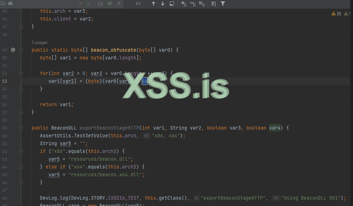Image resolution: width=353 pixels, height=206 pixels.
Task: Click fold end marker on line 66
Action: tap(21, 182)
